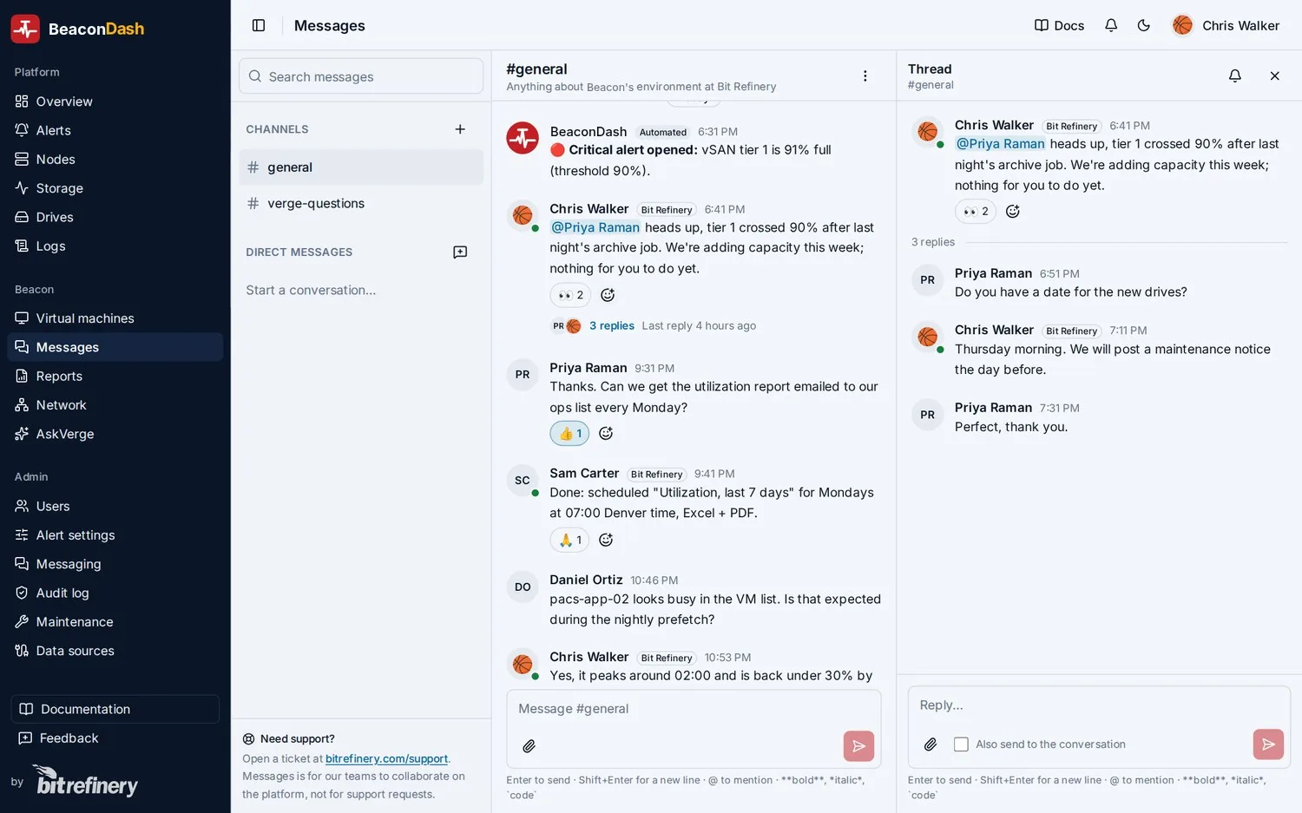The width and height of the screenshot is (1302, 813).
Task: Toggle eyes reaction on Chris's channel message
Action: coord(570,295)
